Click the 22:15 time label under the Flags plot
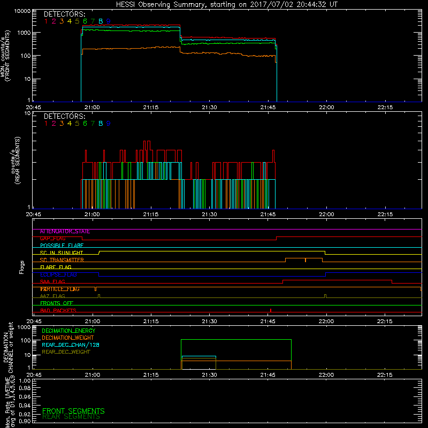The image size is (428, 428). (385, 322)
